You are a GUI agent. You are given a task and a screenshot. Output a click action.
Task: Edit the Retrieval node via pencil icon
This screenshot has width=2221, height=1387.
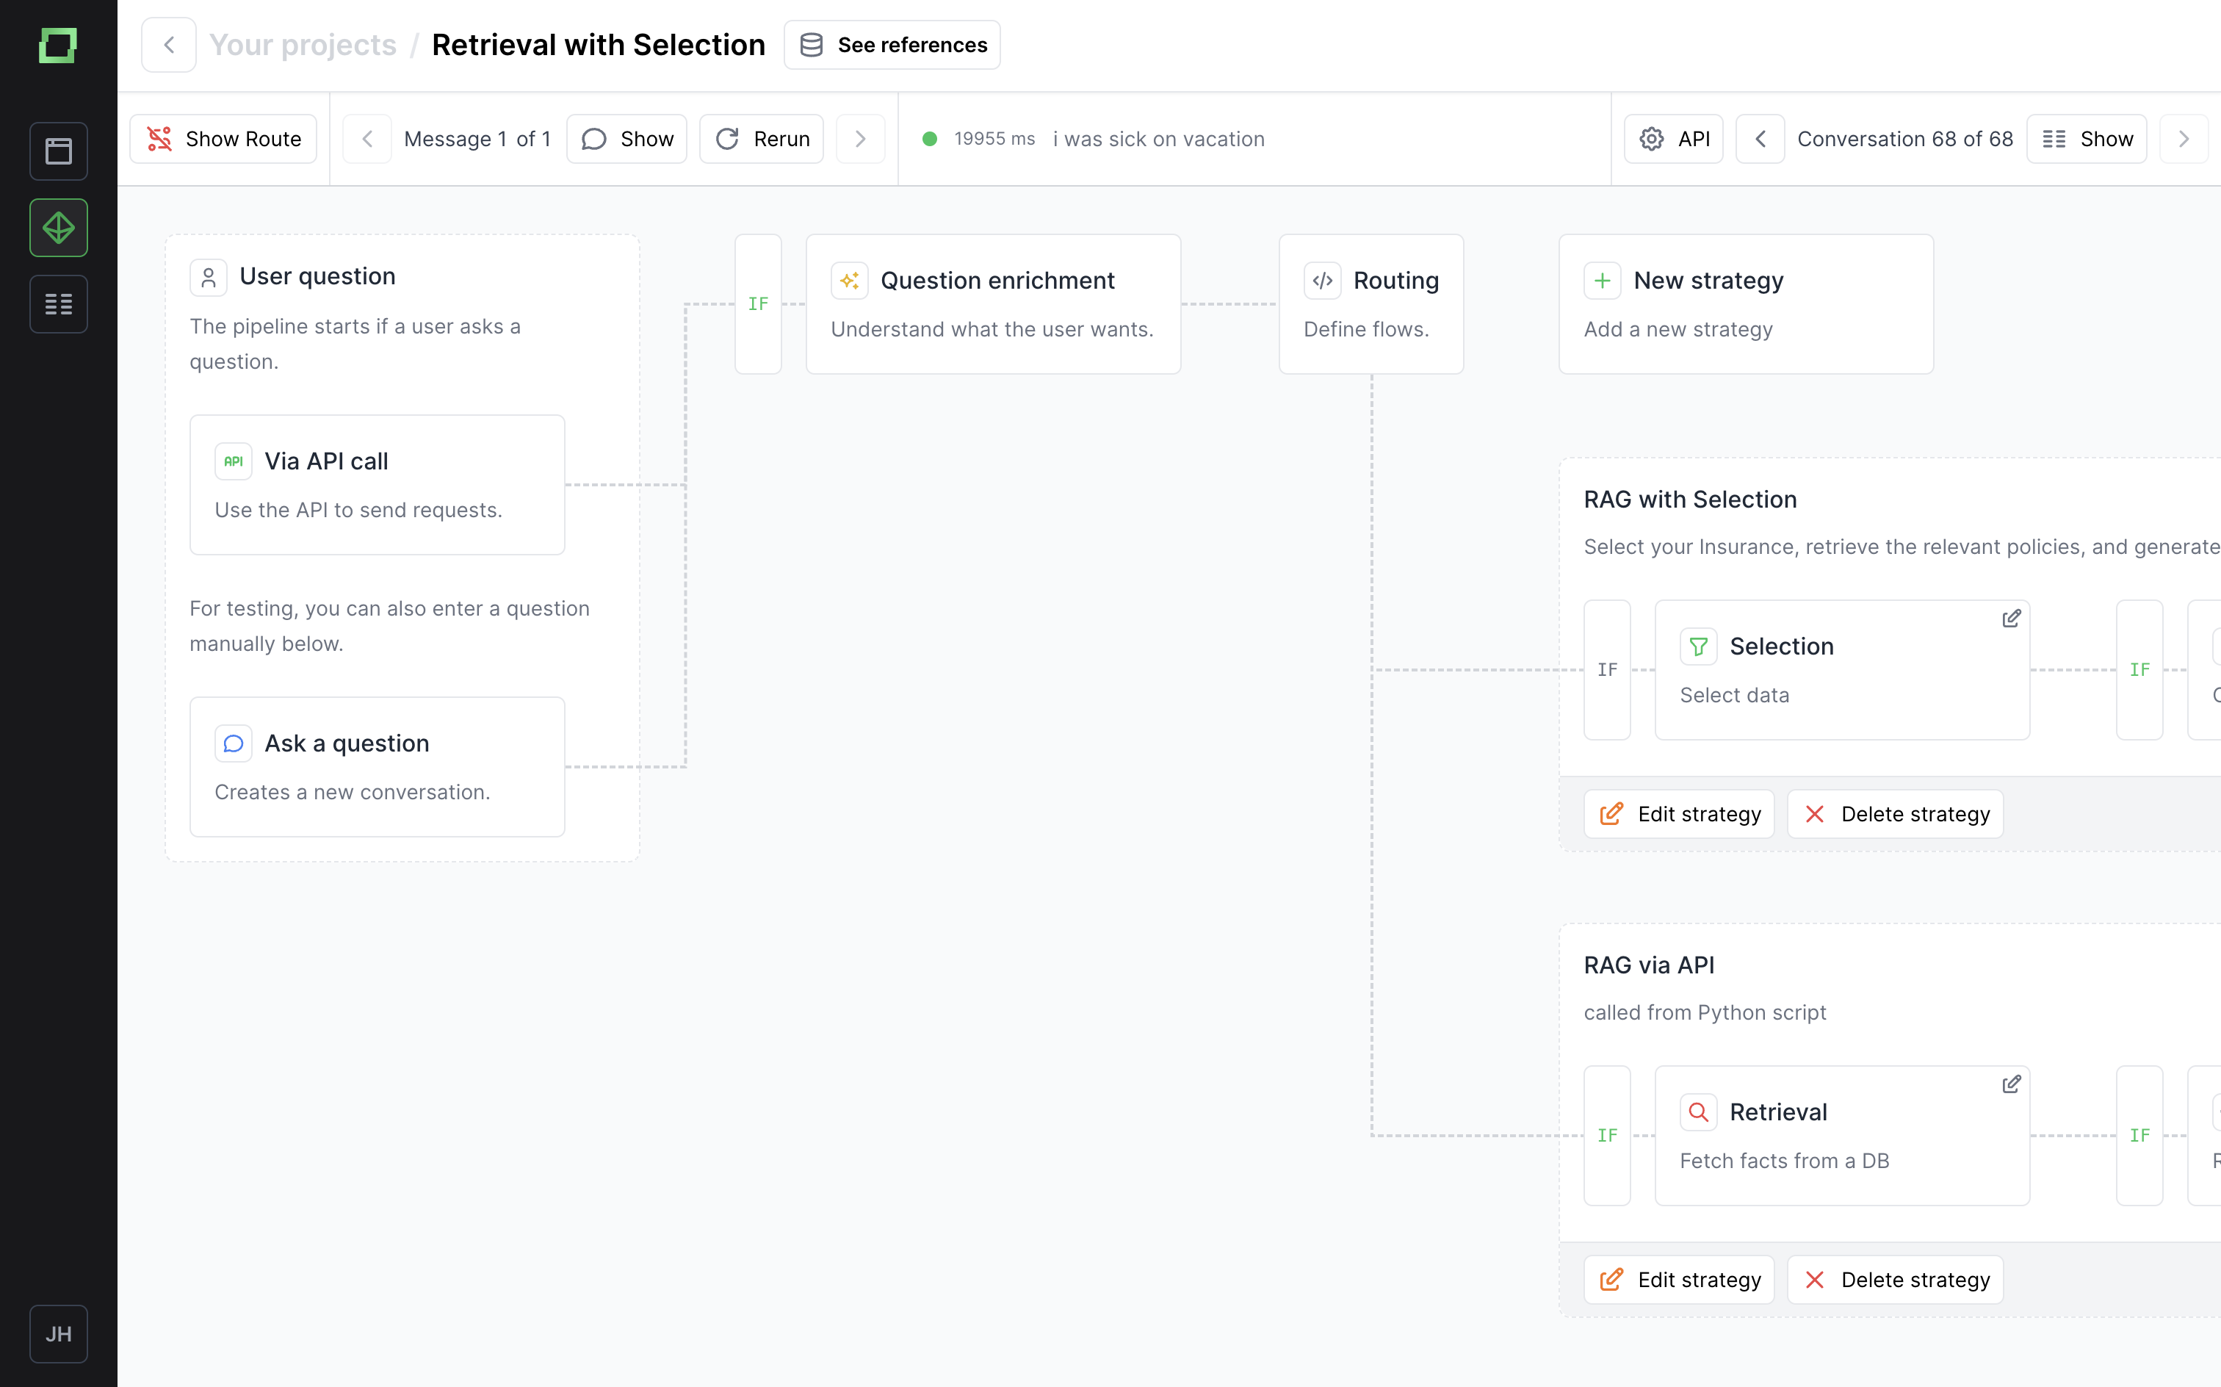point(2012,1084)
